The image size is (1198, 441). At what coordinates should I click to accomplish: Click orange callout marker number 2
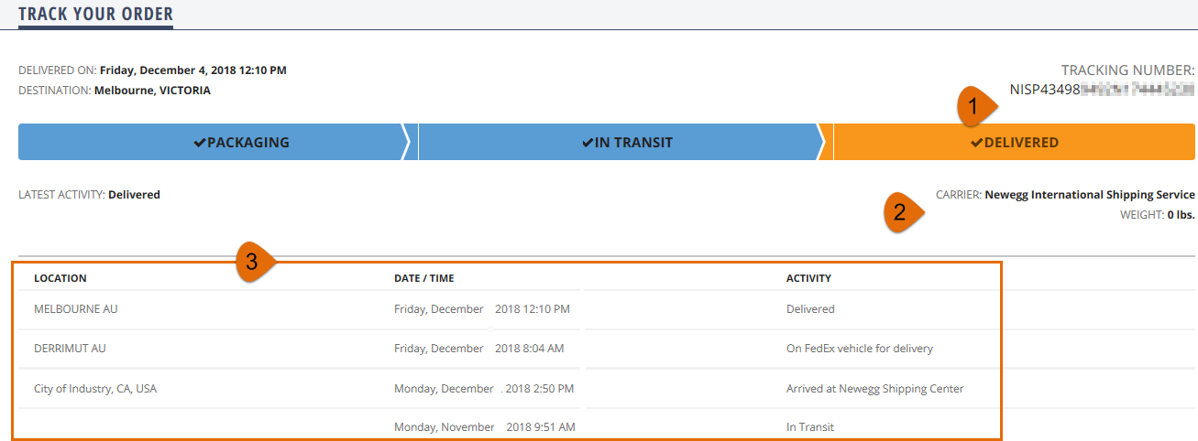[x=903, y=212]
